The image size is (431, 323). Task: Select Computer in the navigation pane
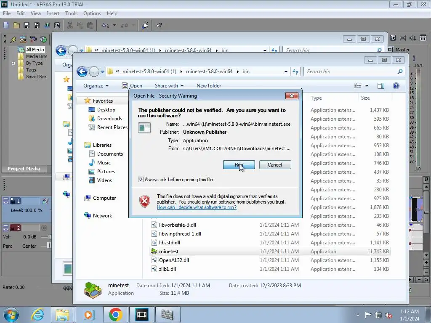point(104,198)
